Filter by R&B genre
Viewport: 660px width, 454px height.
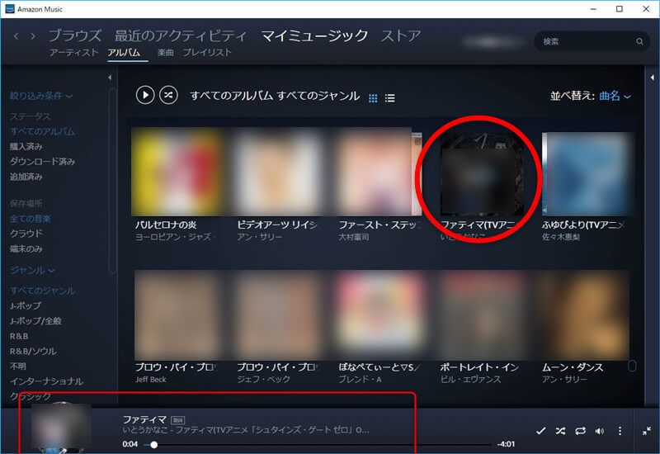[x=19, y=336]
